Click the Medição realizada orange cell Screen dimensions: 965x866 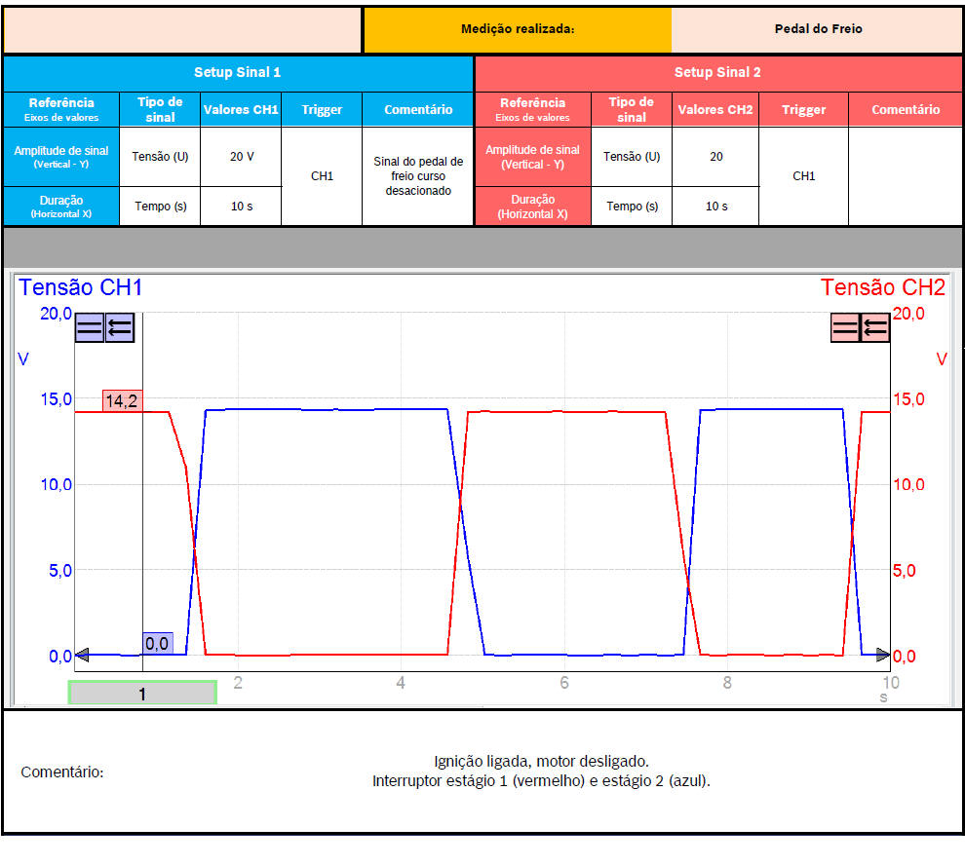click(x=518, y=29)
